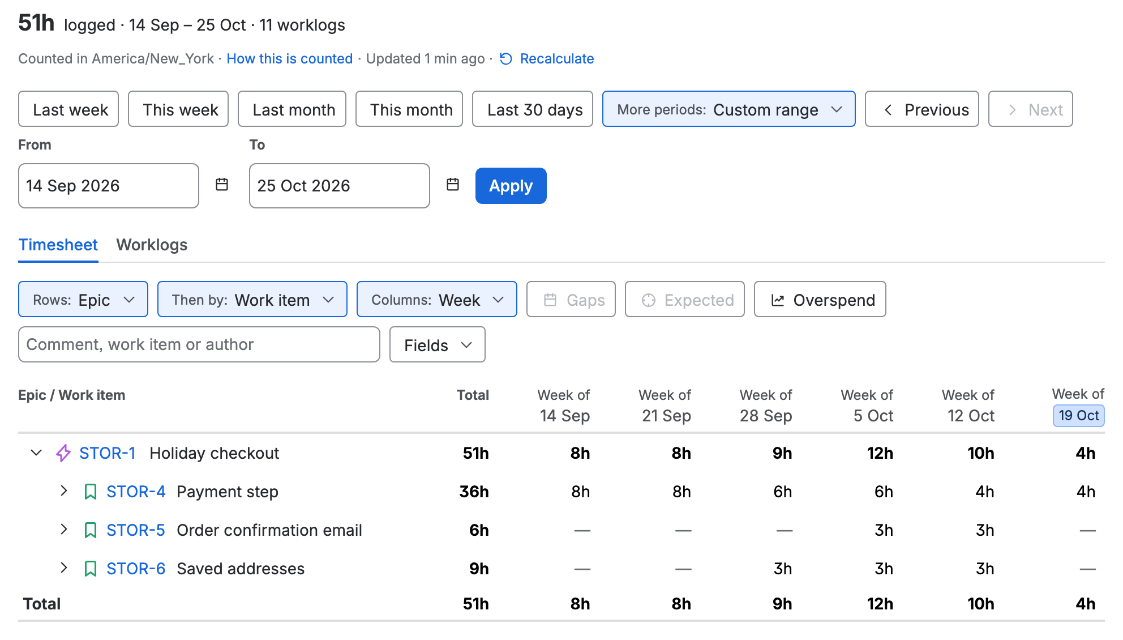Click the To date field 25 Oct 2026
The width and height of the screenshot is (1123, 640).
340,186
